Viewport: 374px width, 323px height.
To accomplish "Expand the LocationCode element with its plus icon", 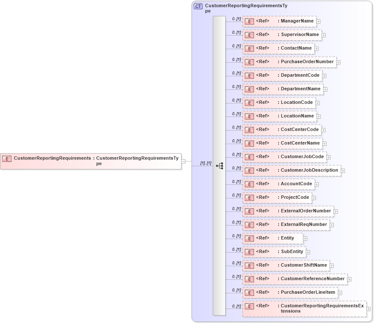I will [x=318, y=103].
